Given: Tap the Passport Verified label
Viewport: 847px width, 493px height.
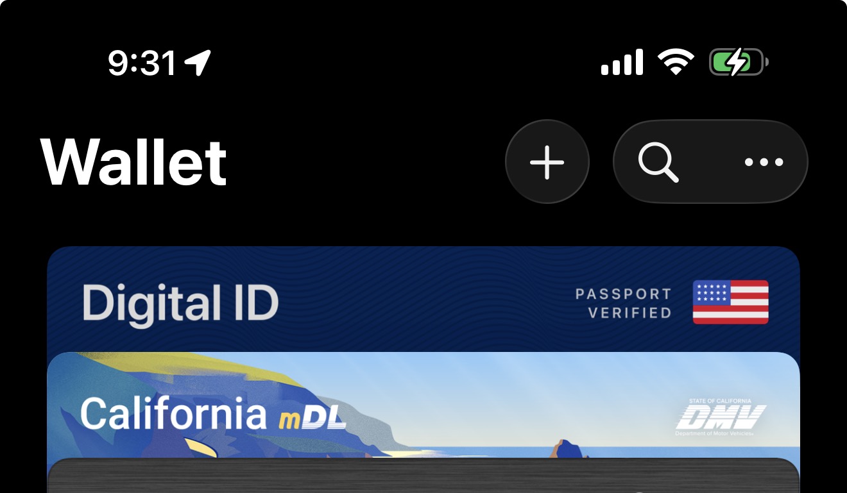Looking at the screenshot, I should pyautogui.click(x=623, y=303).
